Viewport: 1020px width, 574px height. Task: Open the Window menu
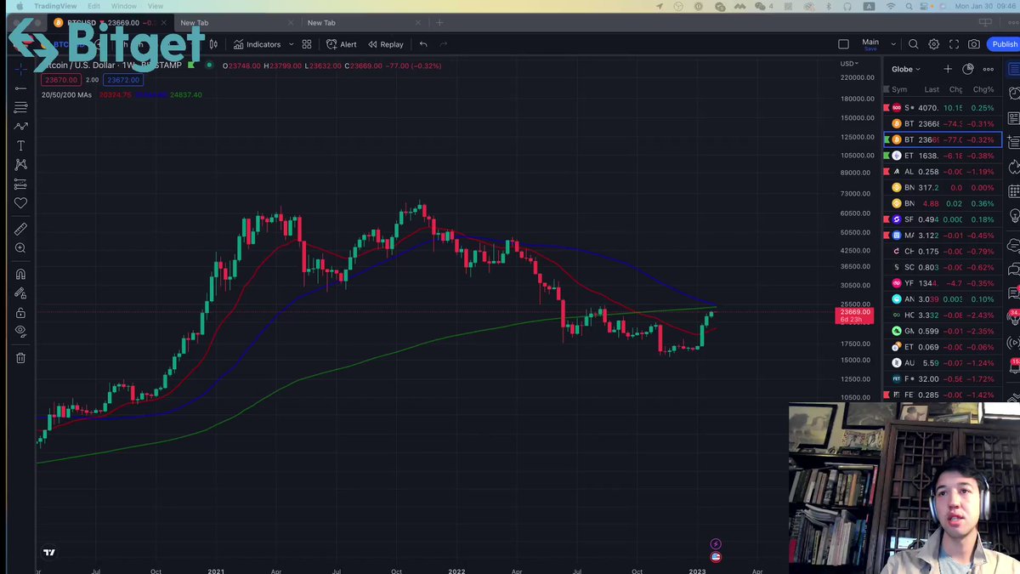click(123, 6)
